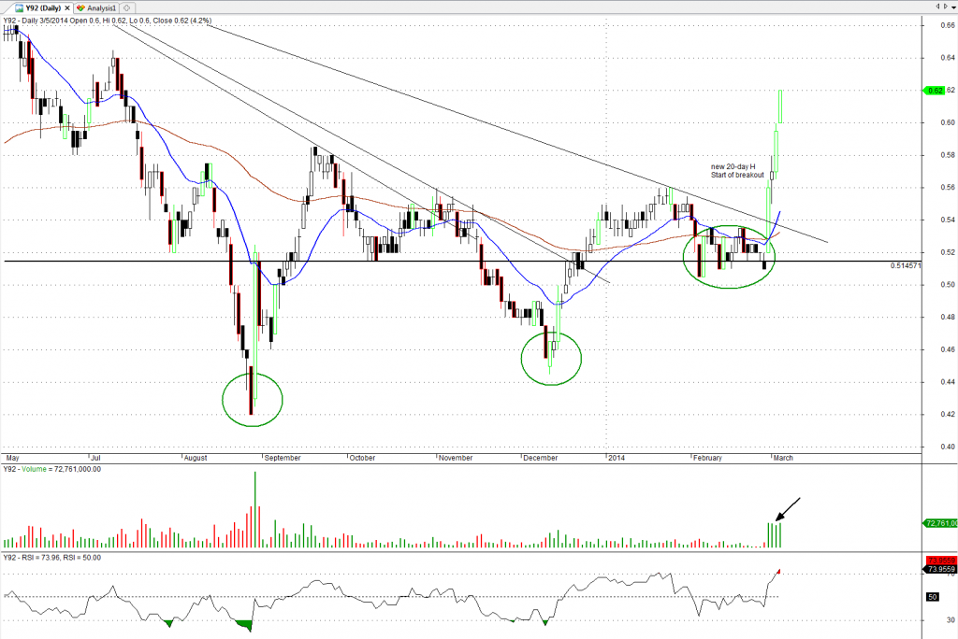Click the 2014 label on date axis
This screenshot has width=958, height=639.
615,458
